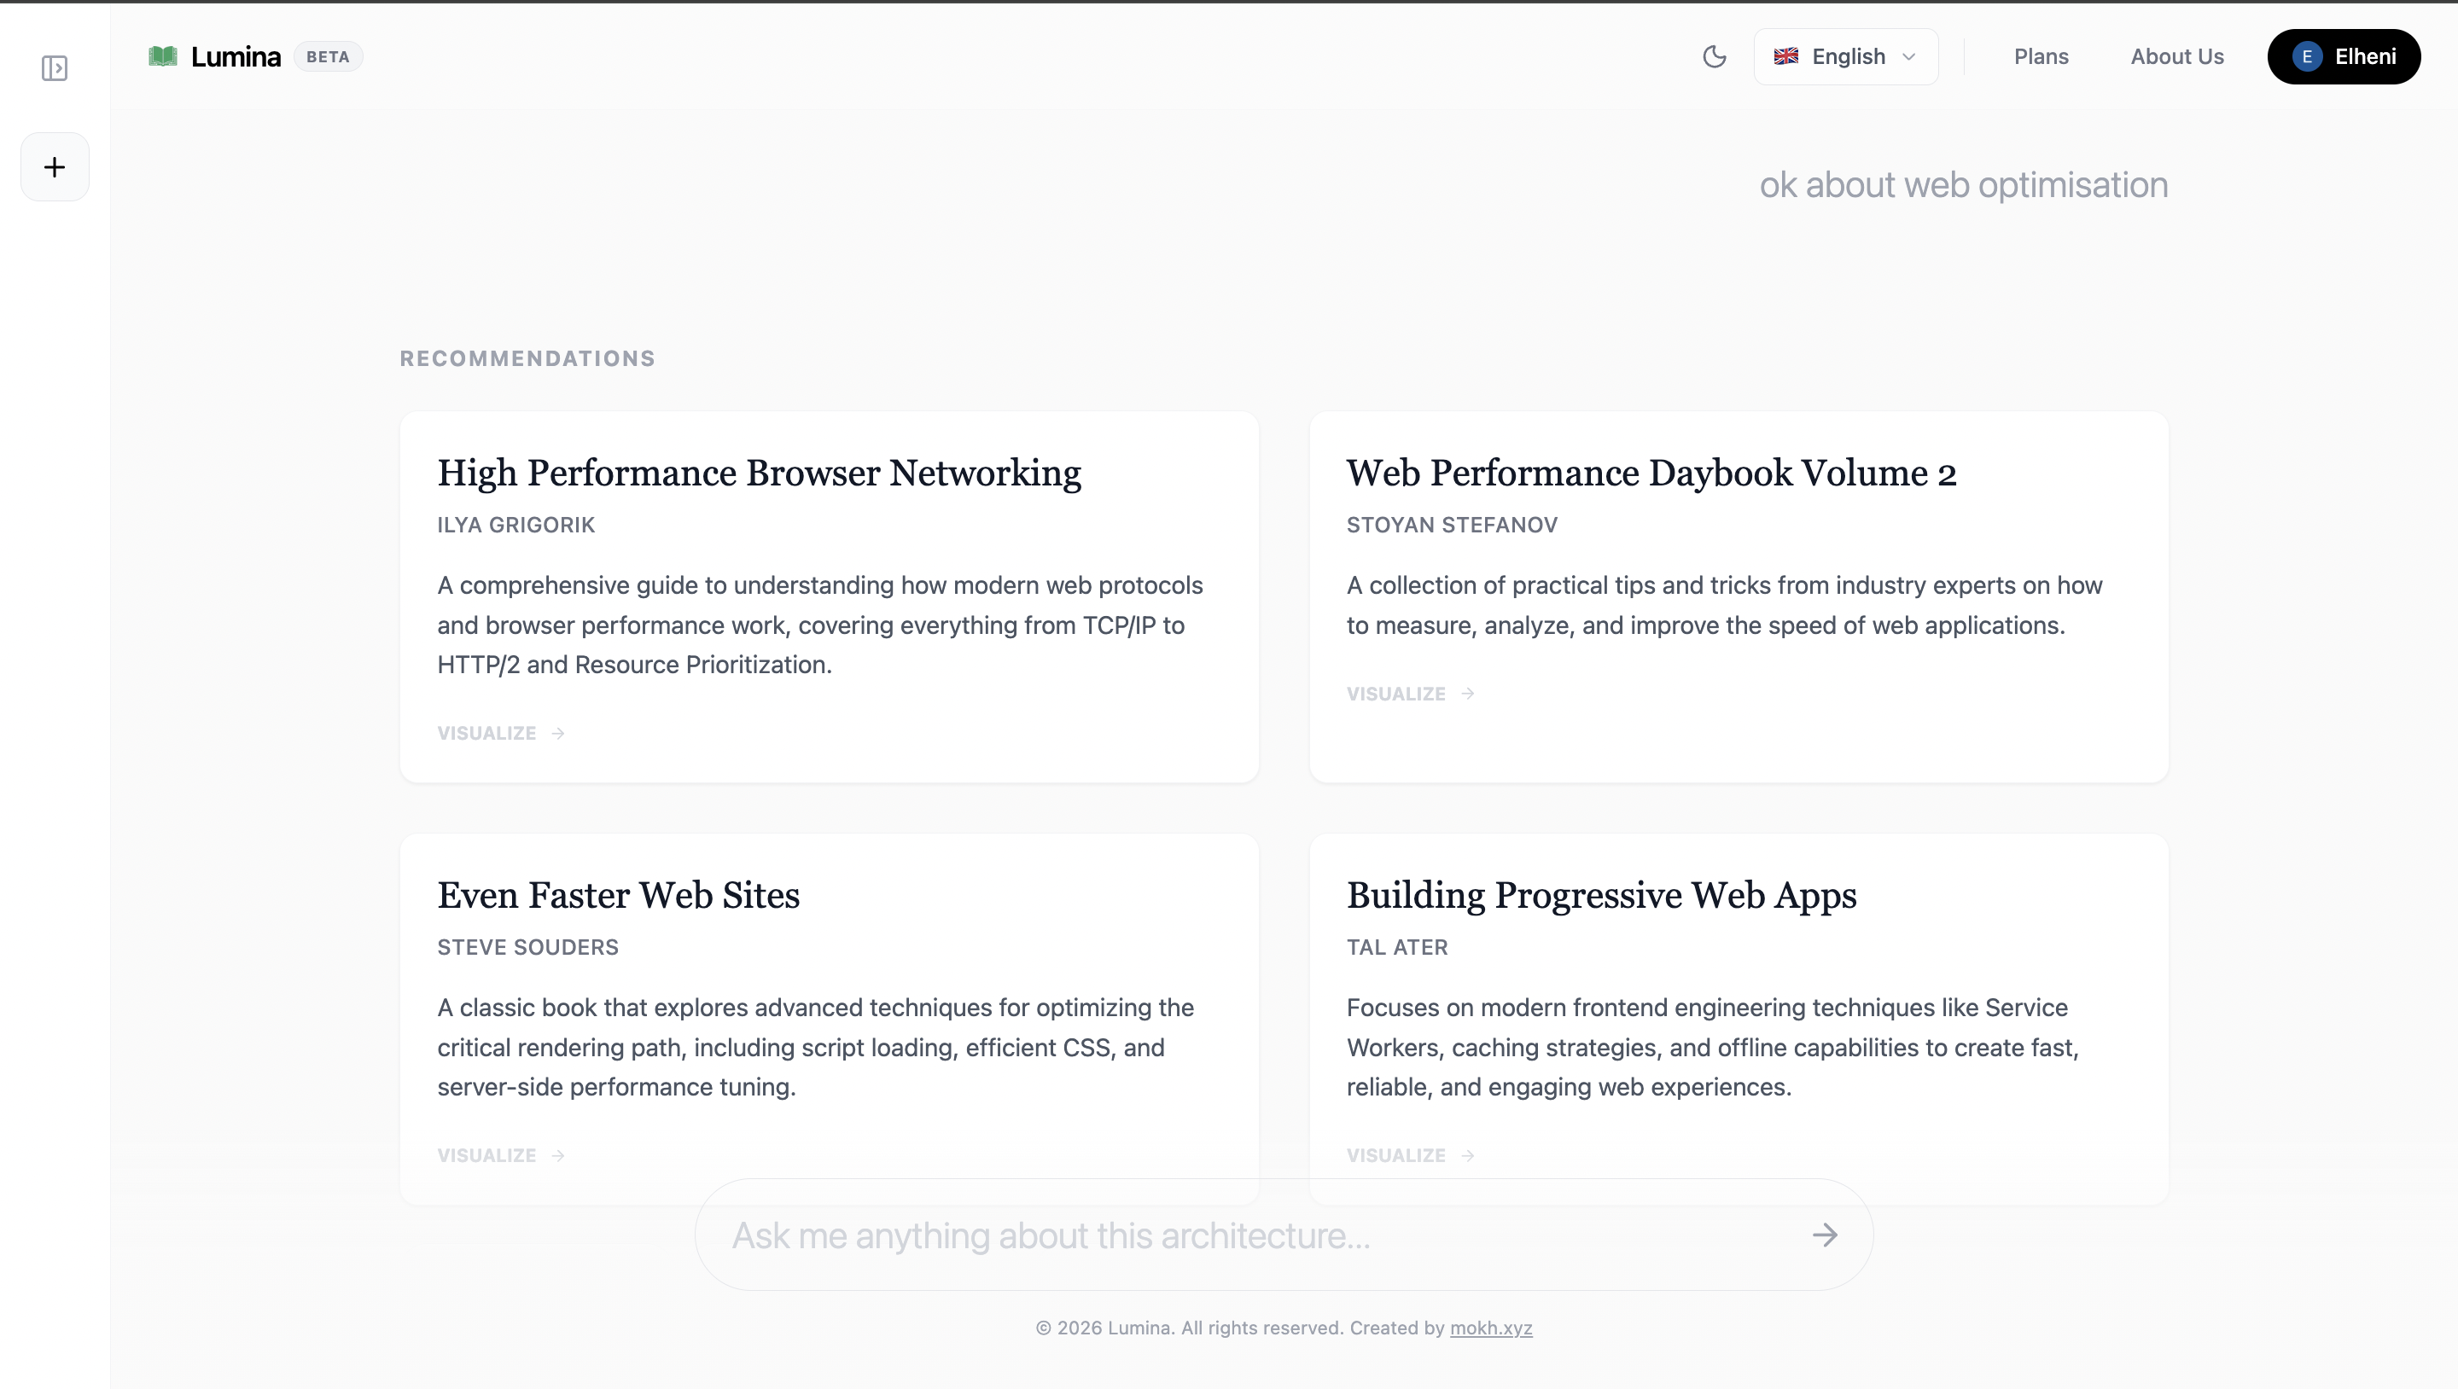
Task: Click the green Lumina book logo
Action: 163,56
